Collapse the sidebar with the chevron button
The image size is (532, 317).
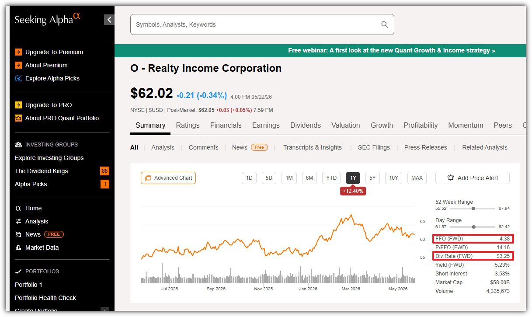coord(109,20)
